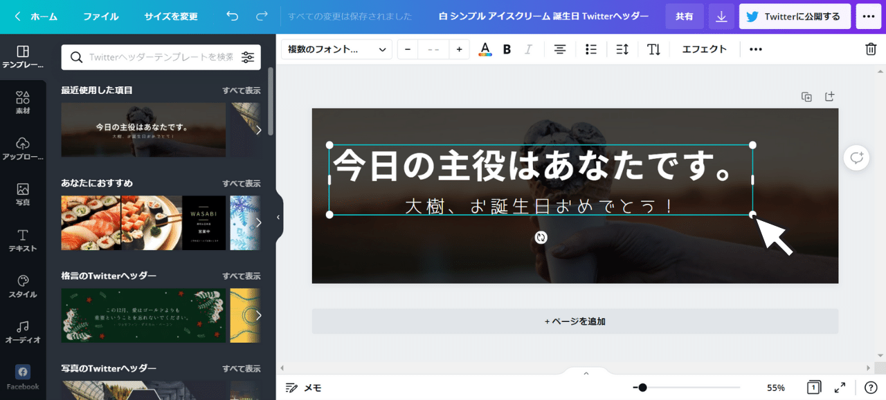
Task: Select the recently used ice cream template
Action: [x=143, y=130]
